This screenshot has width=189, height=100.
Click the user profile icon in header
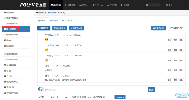click(x=147, y=5)
